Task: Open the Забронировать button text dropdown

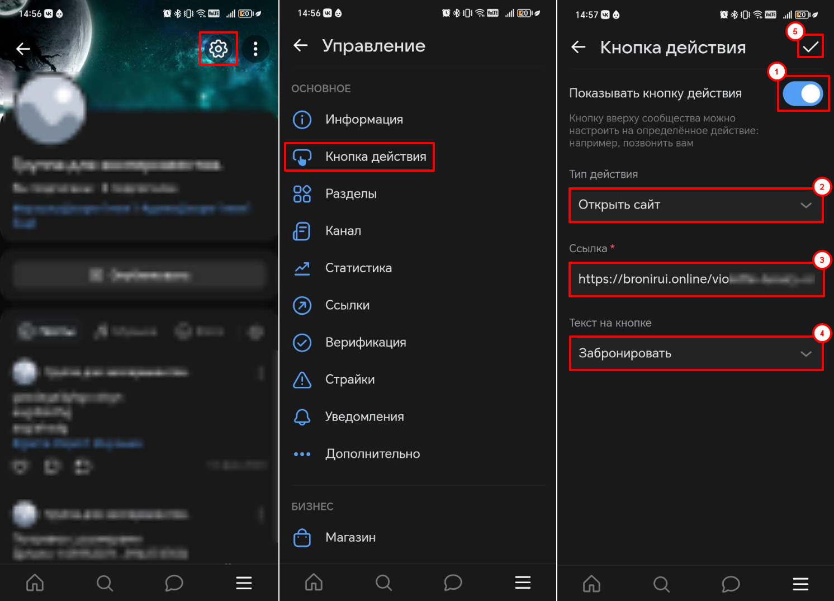Action: click(695, 353)
